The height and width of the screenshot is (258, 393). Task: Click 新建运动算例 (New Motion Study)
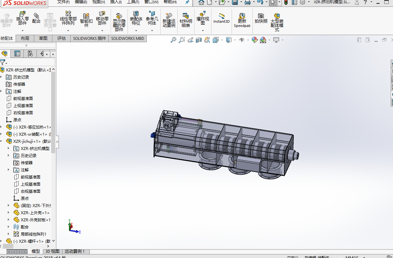pos(169,20)
